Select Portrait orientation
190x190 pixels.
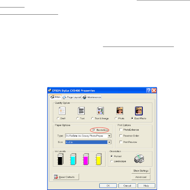(112, 156)
